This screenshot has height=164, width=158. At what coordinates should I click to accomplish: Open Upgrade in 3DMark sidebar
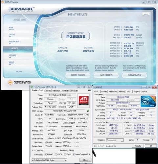[x=13, y=55]
